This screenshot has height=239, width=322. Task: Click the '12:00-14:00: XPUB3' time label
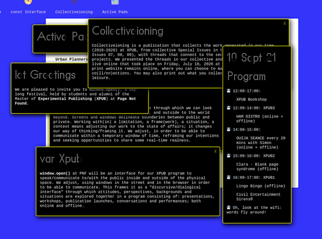pos(254,108)
